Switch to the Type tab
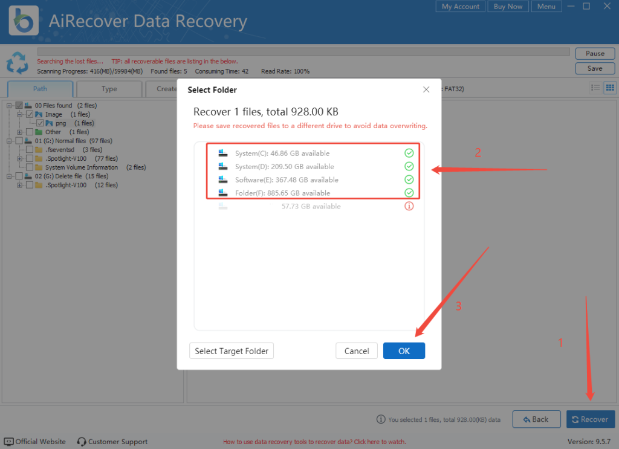This screenshot has width=619, height=449. click(x=109, y=89)
